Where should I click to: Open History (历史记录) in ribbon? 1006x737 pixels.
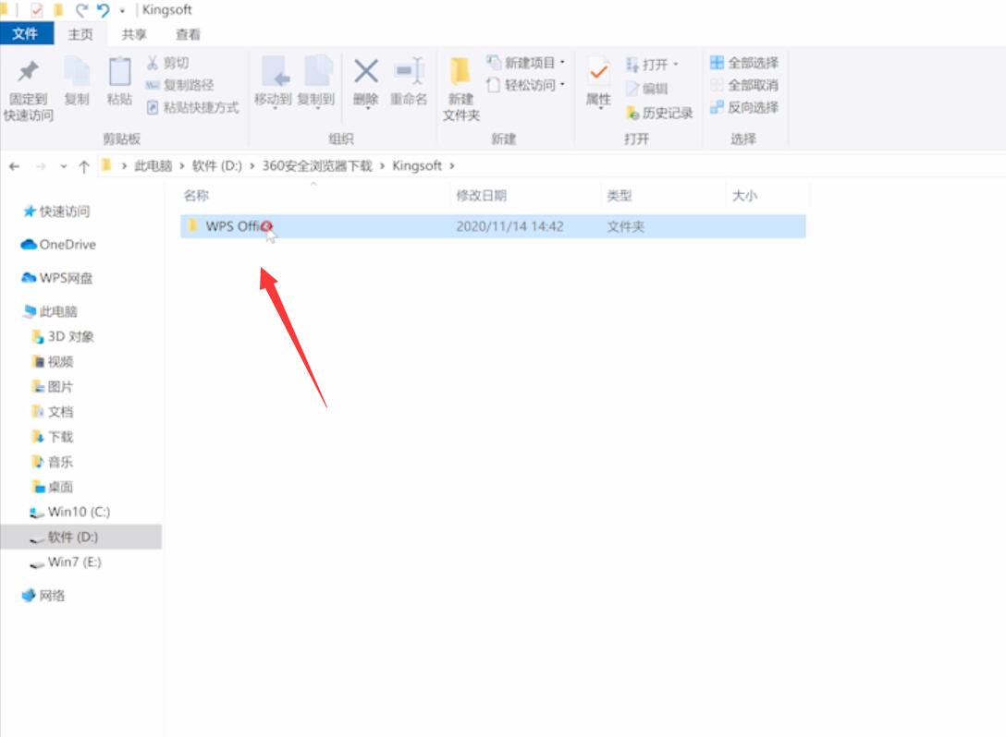[659, 113]
